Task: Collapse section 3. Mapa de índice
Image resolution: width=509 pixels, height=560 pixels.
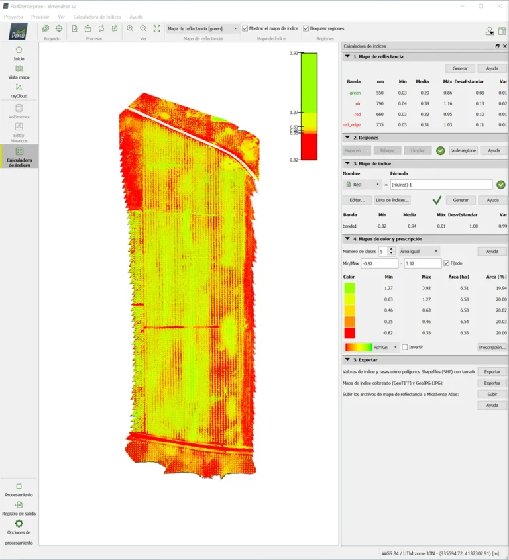Action: pyautogui.click(x=347, y=163)
